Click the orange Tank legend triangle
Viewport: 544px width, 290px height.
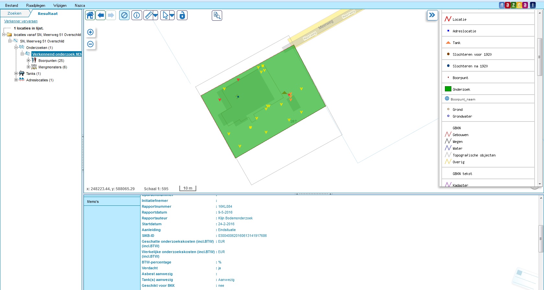pyautogui.click(x=448, y=42)
